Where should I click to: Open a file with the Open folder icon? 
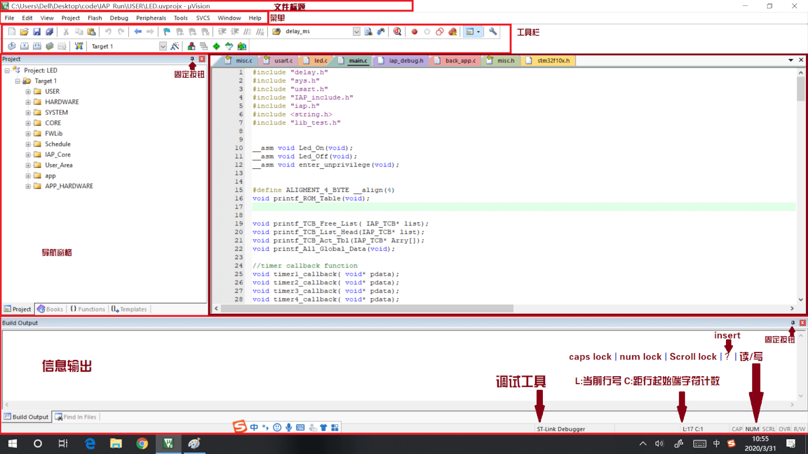[x=24, y=32]
